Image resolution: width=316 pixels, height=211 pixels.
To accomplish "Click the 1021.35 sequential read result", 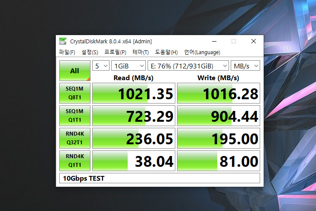I will tap(134, 93).
